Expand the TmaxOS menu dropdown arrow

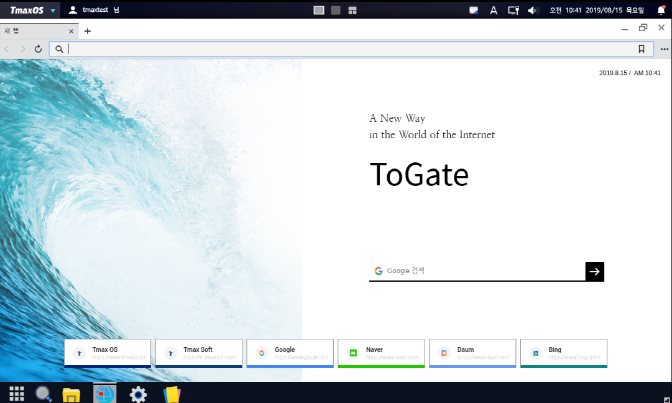point(53,11)
